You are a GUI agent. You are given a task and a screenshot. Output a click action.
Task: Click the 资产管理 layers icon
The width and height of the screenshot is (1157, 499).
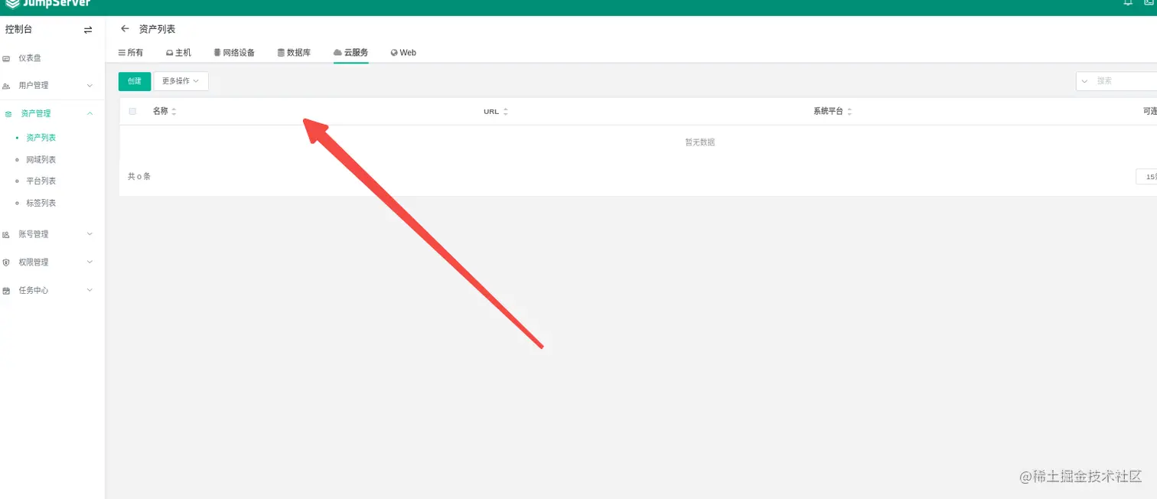8,114
